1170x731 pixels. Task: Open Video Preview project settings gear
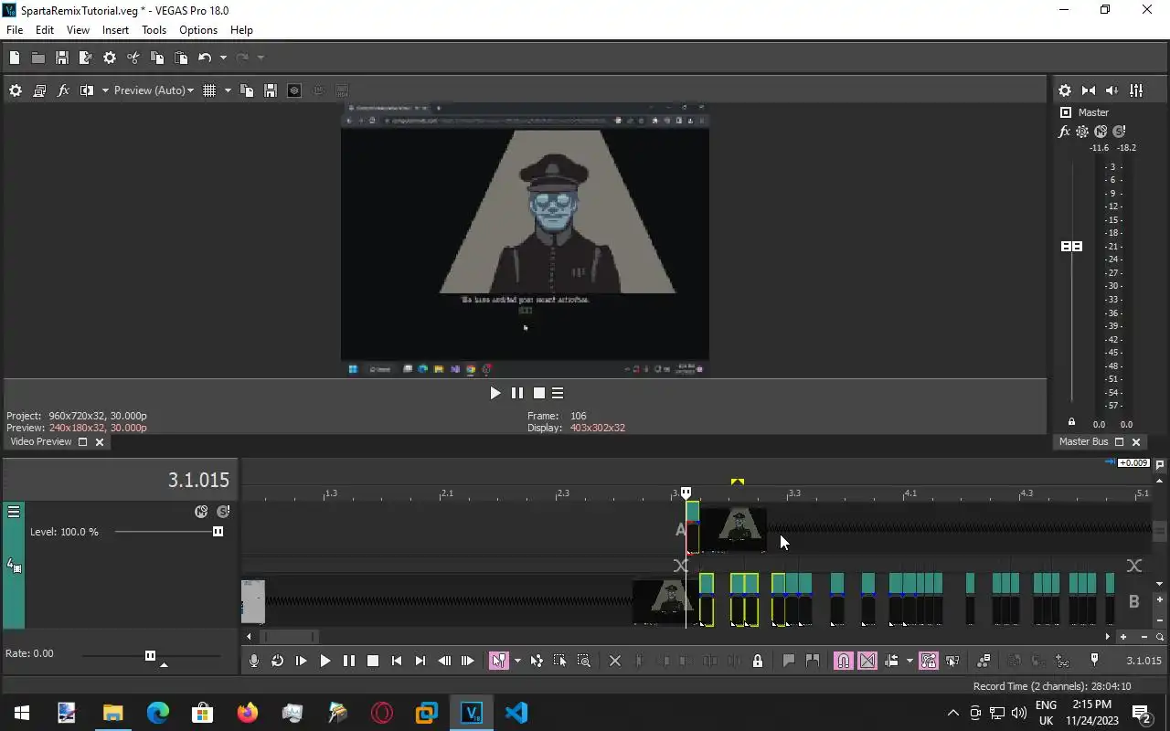coord(16,90)
